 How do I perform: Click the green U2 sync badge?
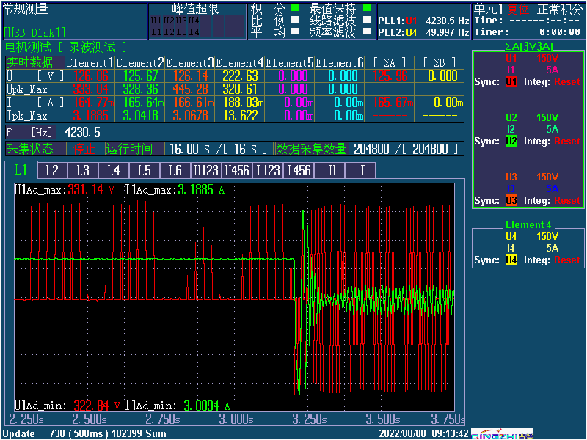click(511, 142)
